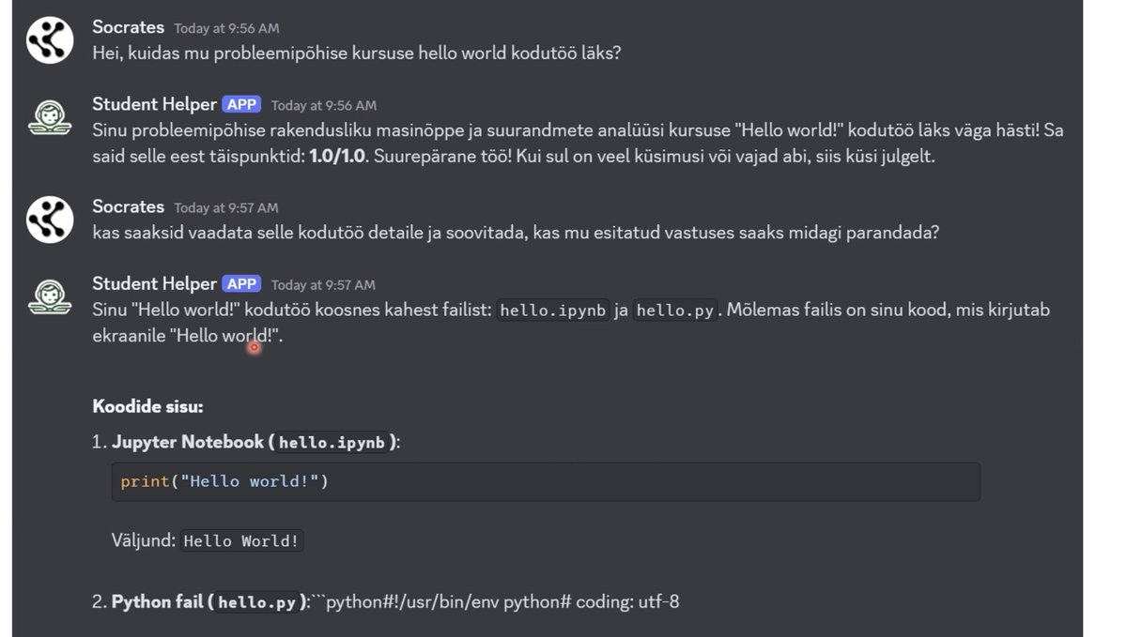Open Student Helper avatar on 9:57 AM reply
This screenshot has height=637, width=1127.
click(x=50, y=296)
